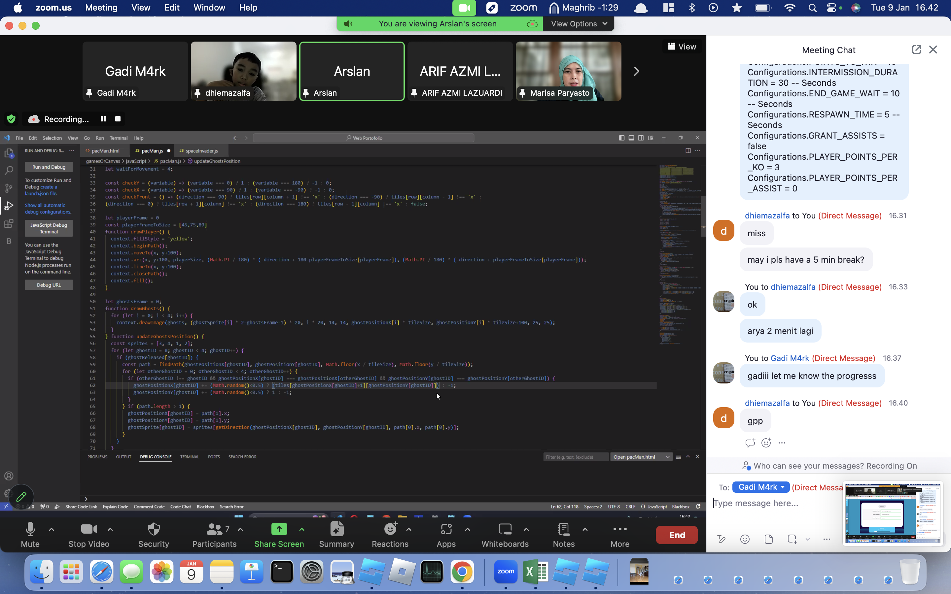Pause the recording

click(x=103, y=119)
